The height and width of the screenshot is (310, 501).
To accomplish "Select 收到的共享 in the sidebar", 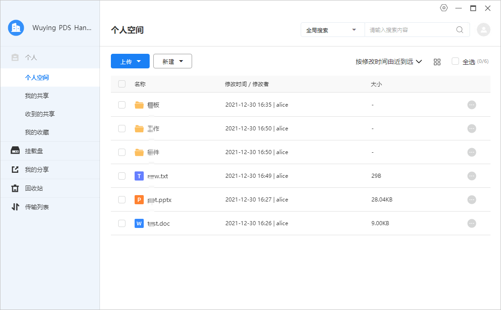I will (40, 114).
